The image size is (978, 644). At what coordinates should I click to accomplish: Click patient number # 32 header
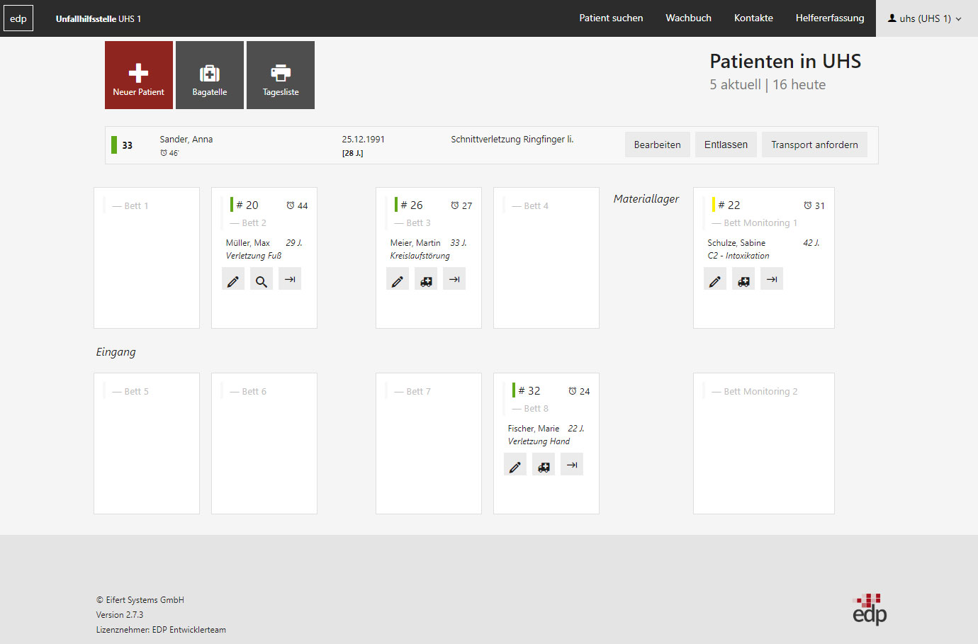coord(529,391)
